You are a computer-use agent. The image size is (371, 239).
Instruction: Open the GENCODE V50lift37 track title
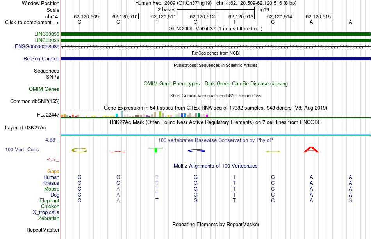216,28
